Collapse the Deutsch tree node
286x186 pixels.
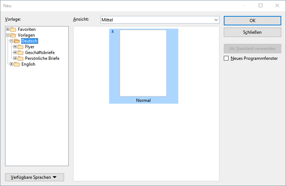pos(12,41)
